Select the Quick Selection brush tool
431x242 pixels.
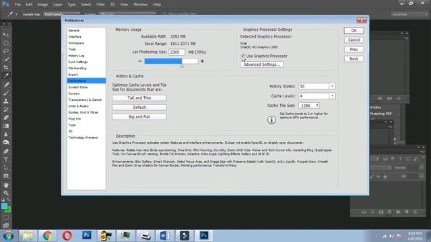(6, 59)
